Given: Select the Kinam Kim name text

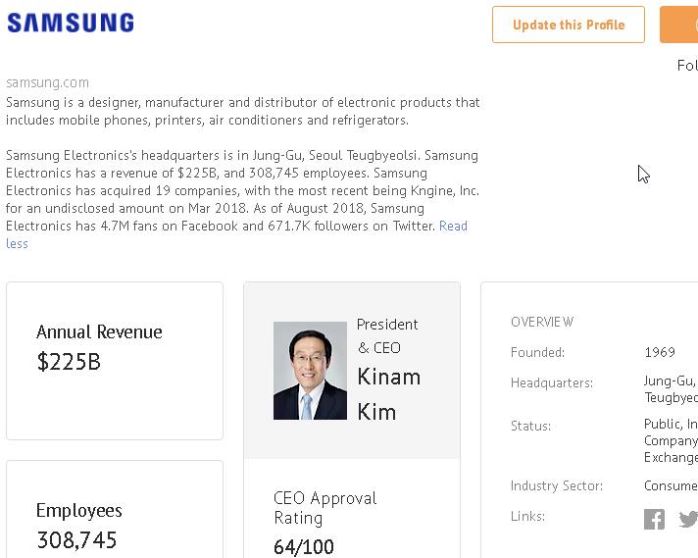Looking at the screenshot, I should tap(389, 393).
